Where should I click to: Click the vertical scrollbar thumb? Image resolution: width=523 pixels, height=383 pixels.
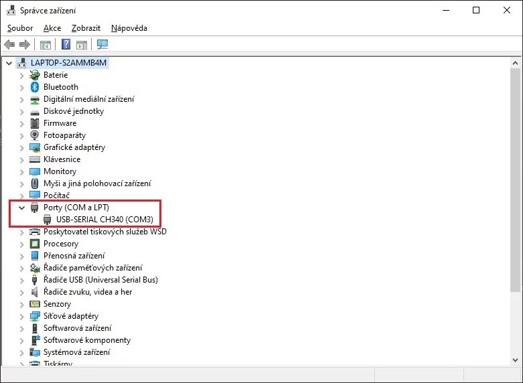(x=515, y=181)
